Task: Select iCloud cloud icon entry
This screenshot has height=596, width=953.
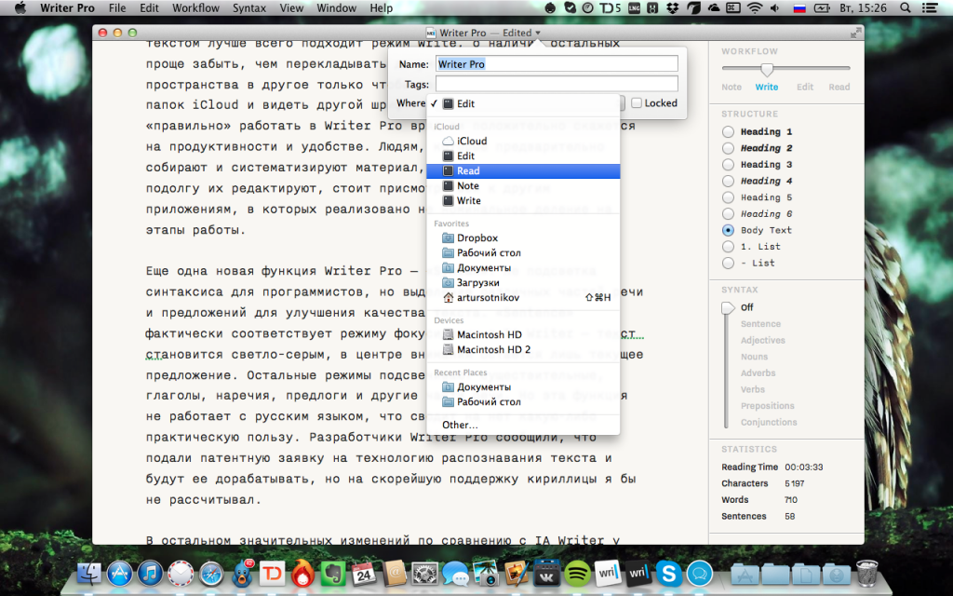Action: [x=471, y=142]
